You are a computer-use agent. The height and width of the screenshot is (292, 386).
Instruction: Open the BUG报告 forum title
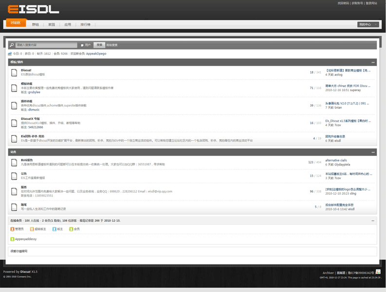[27, 160]
